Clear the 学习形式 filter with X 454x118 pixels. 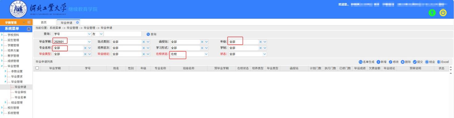pos(202,48)
